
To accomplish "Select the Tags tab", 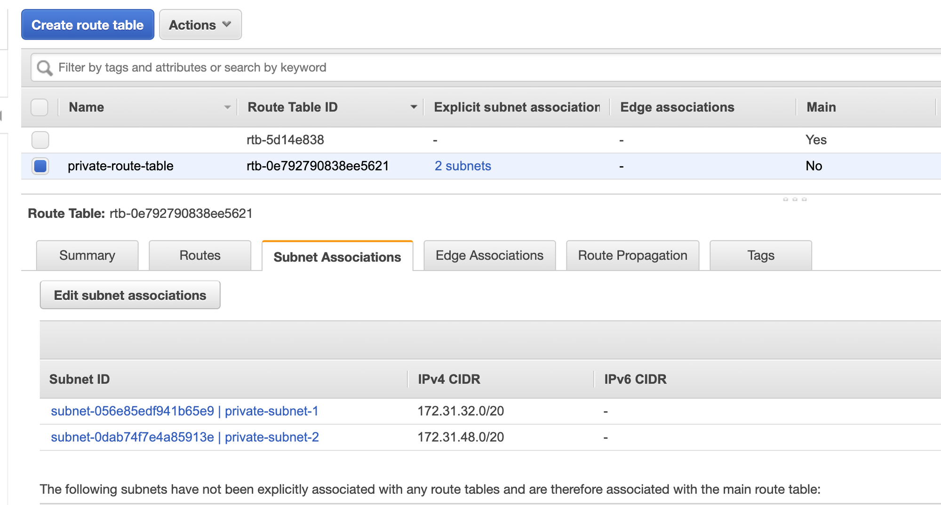I will pos(760,256).
